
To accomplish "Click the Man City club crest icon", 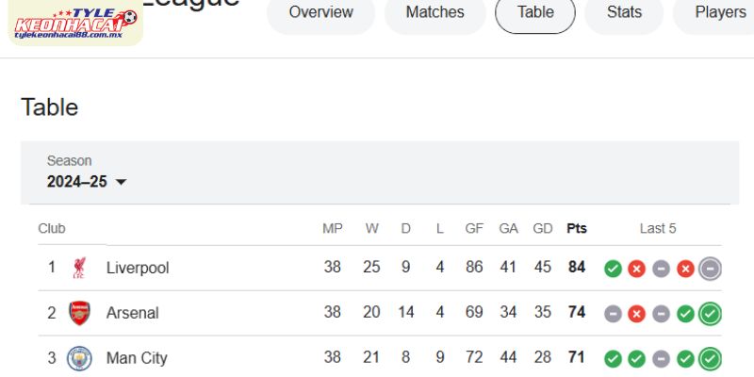I will click(80, 358).
